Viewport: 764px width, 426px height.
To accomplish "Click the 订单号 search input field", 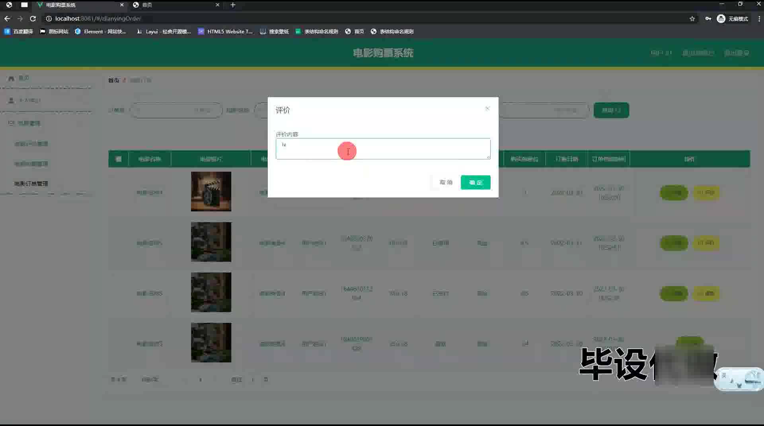I will point(176,110).
